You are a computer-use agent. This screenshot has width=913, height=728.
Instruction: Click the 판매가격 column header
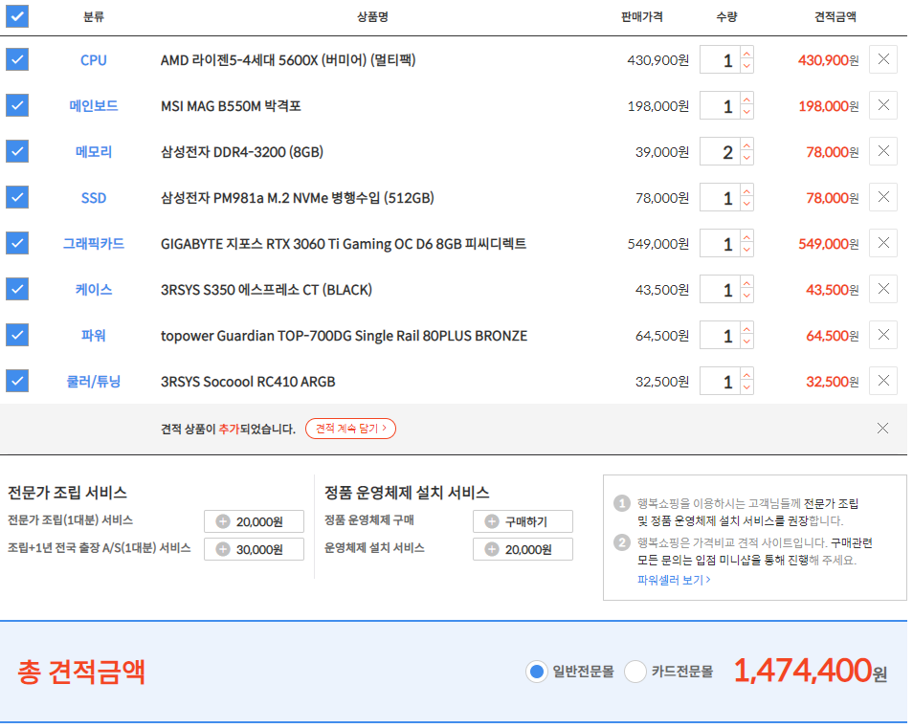click(641, 17)
